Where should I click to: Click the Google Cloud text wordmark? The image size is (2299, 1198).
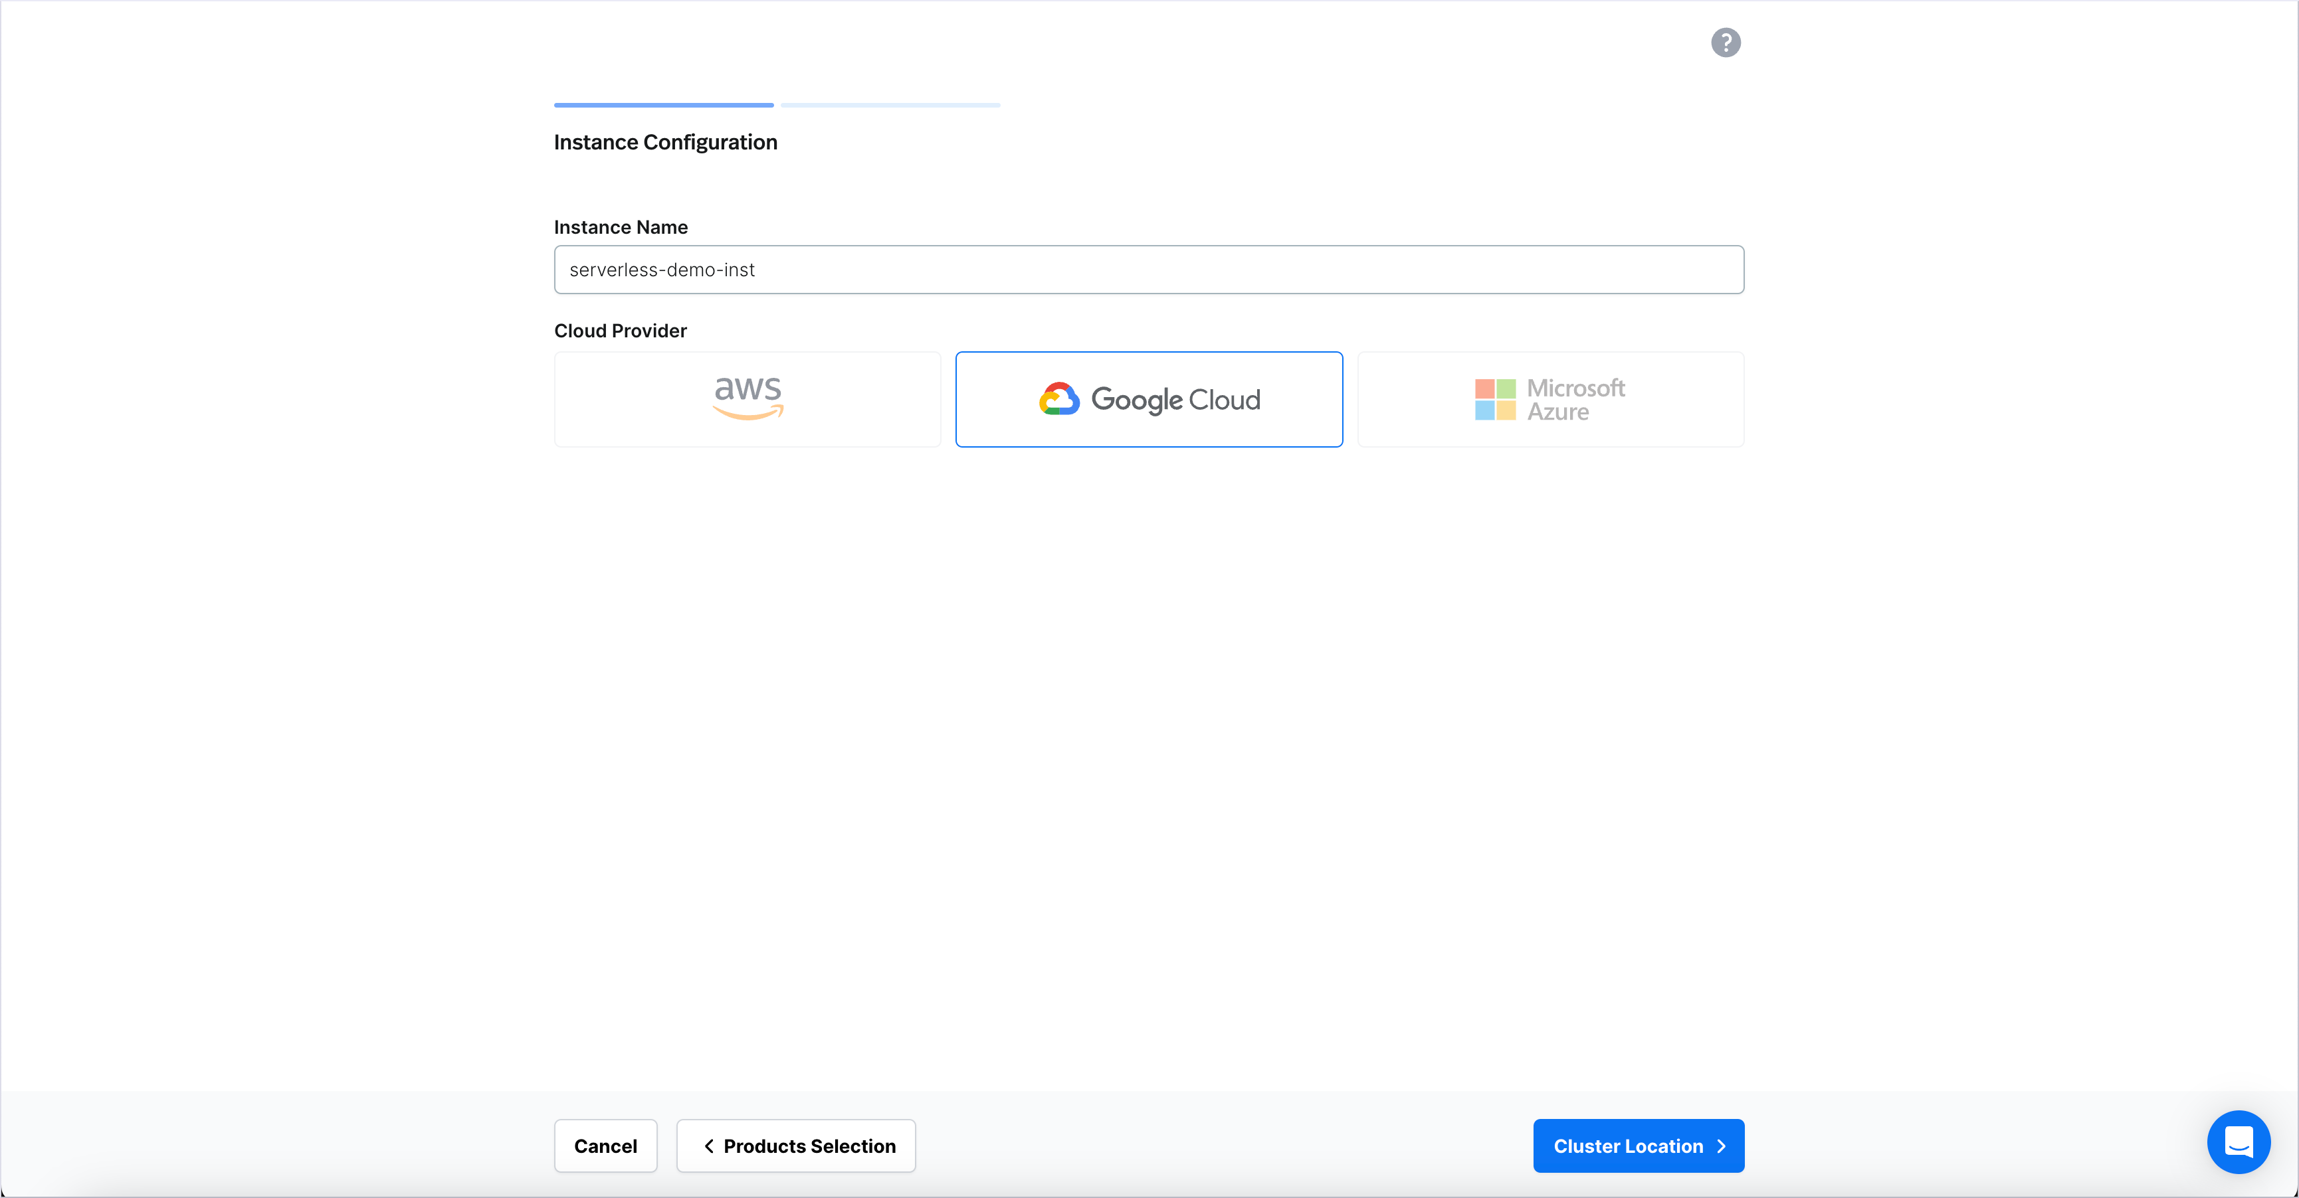coord(1175,400)
